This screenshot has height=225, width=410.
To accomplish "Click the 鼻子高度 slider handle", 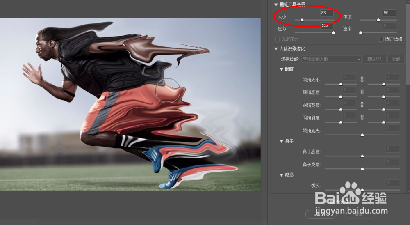I will point(362,156).
